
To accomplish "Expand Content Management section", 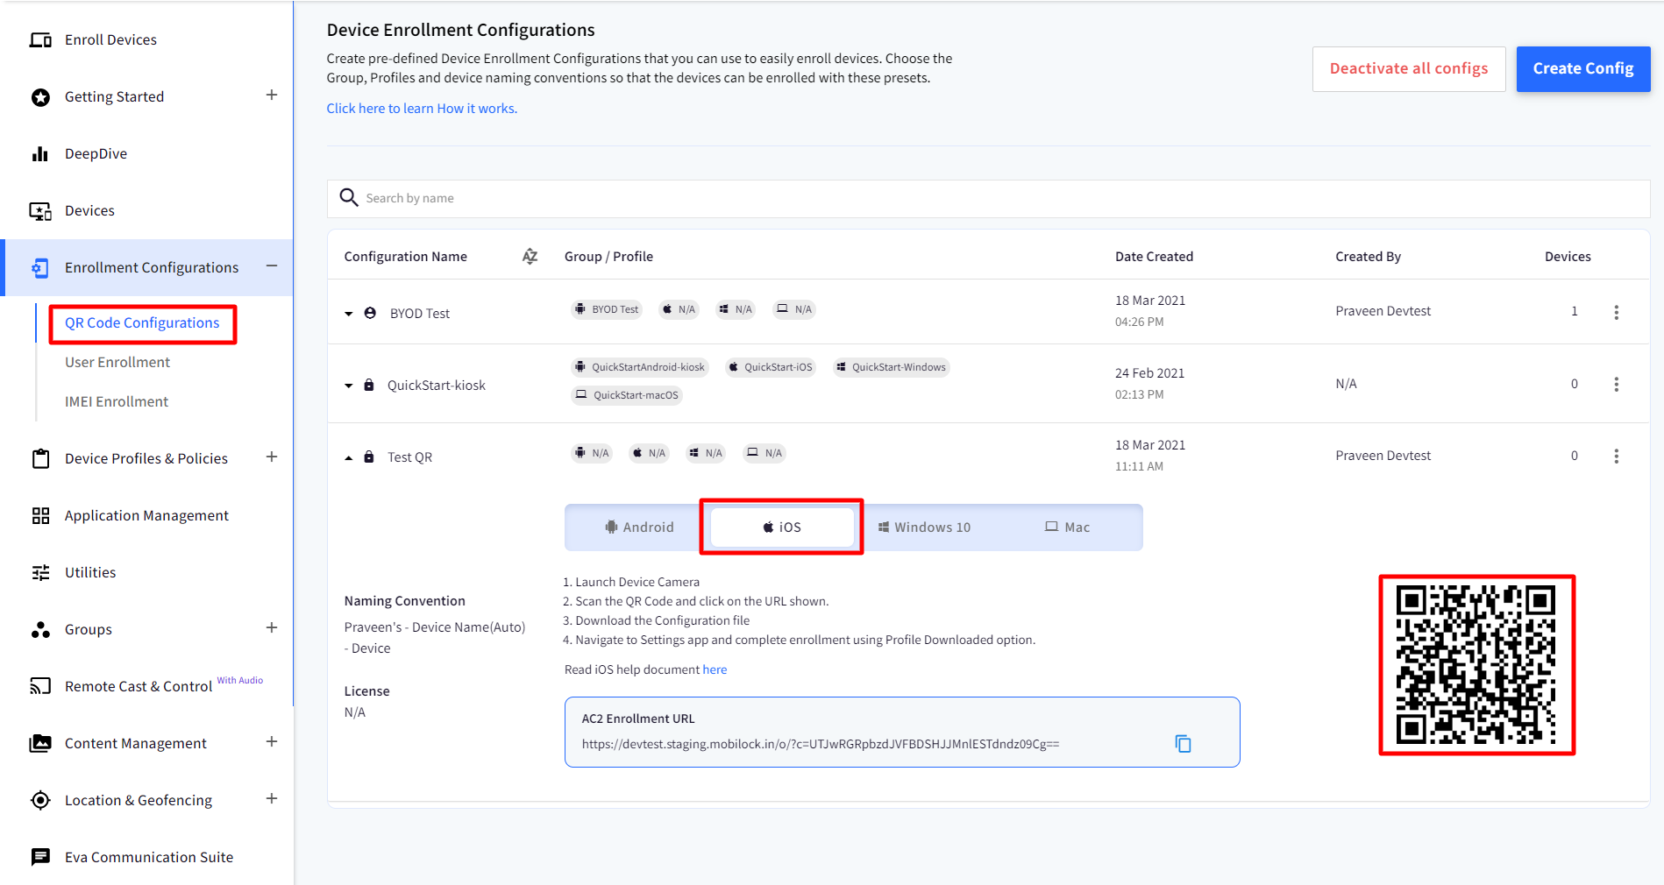I will point(272,741).
